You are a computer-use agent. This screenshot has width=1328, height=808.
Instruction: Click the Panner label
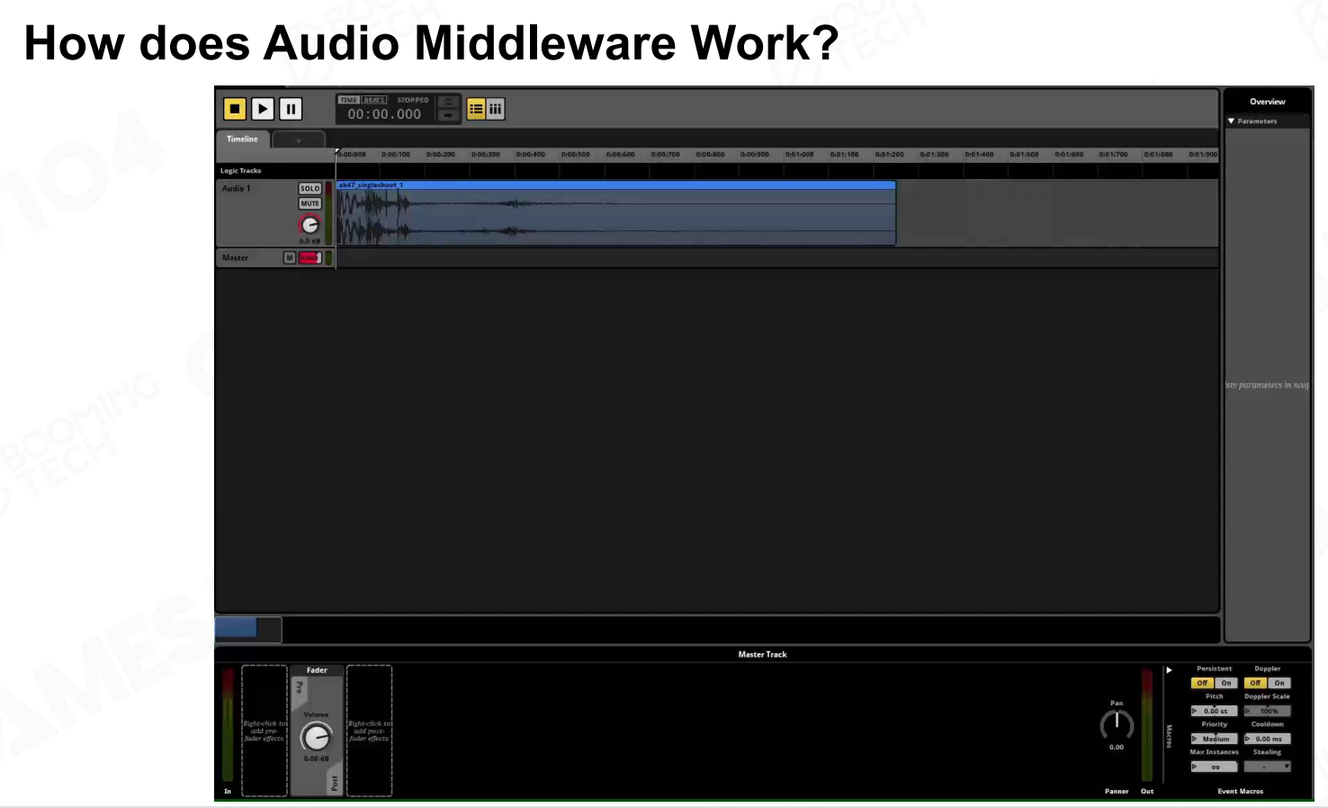coord(1117,792)
